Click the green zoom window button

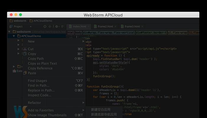pos(20,15)
